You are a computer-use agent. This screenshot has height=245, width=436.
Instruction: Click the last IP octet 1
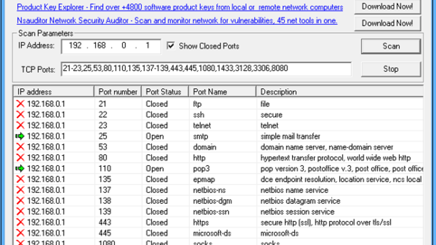coord(147,46)
